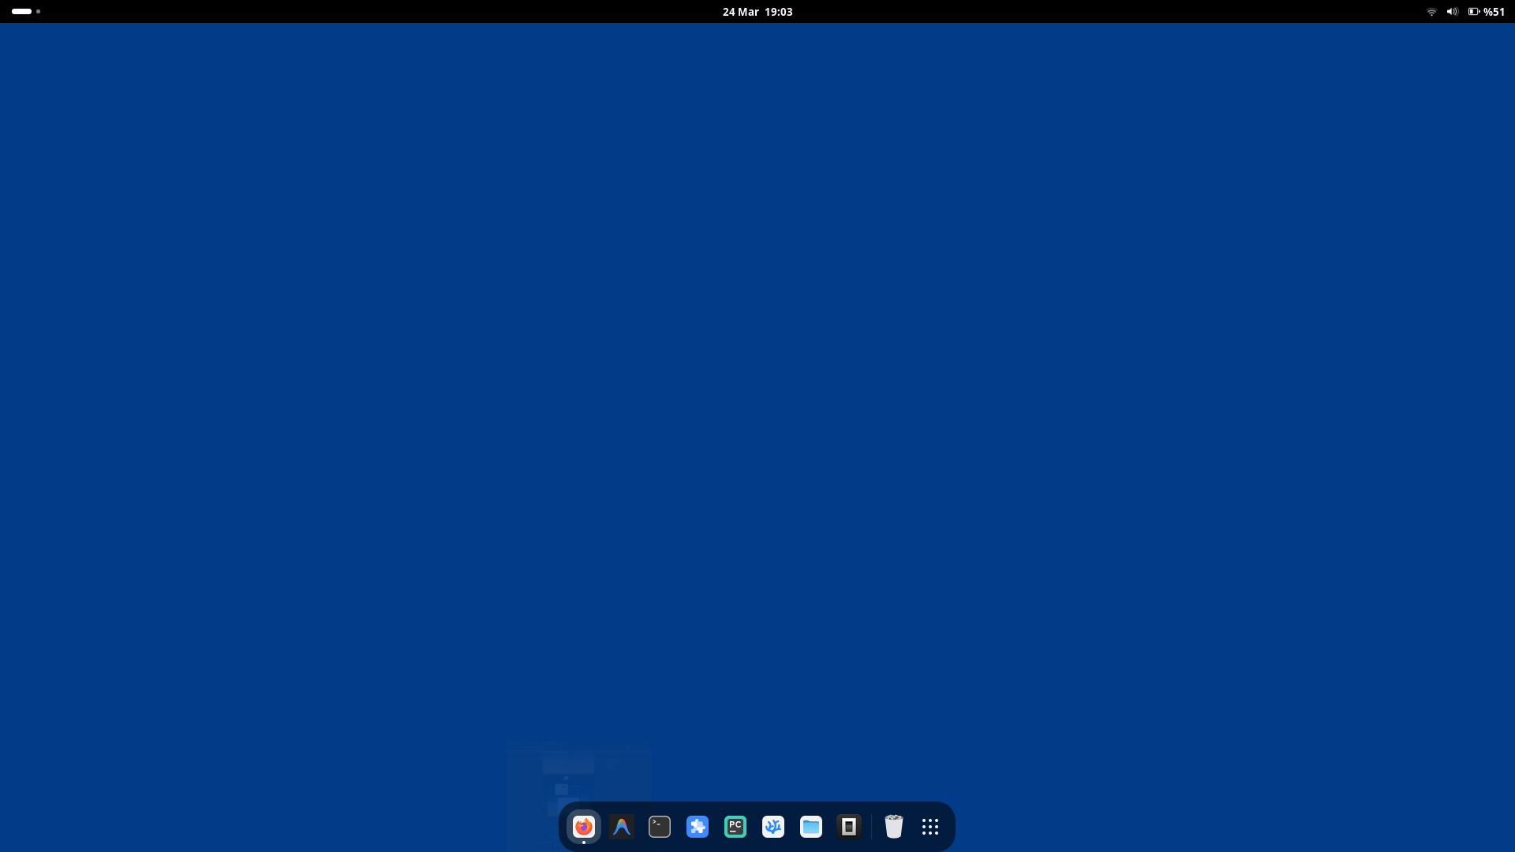Open the calendar from 19:03 clock
This screenshot has width=1515, height=852.
point(778,12)
